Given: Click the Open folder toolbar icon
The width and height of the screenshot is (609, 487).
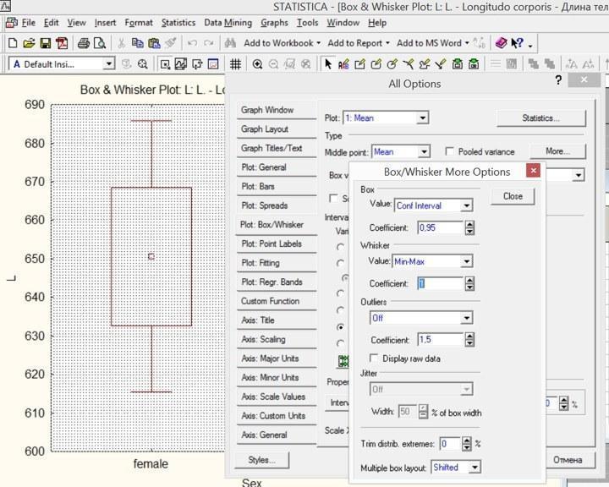Looking at the screenshot, I should pos(29,42).
